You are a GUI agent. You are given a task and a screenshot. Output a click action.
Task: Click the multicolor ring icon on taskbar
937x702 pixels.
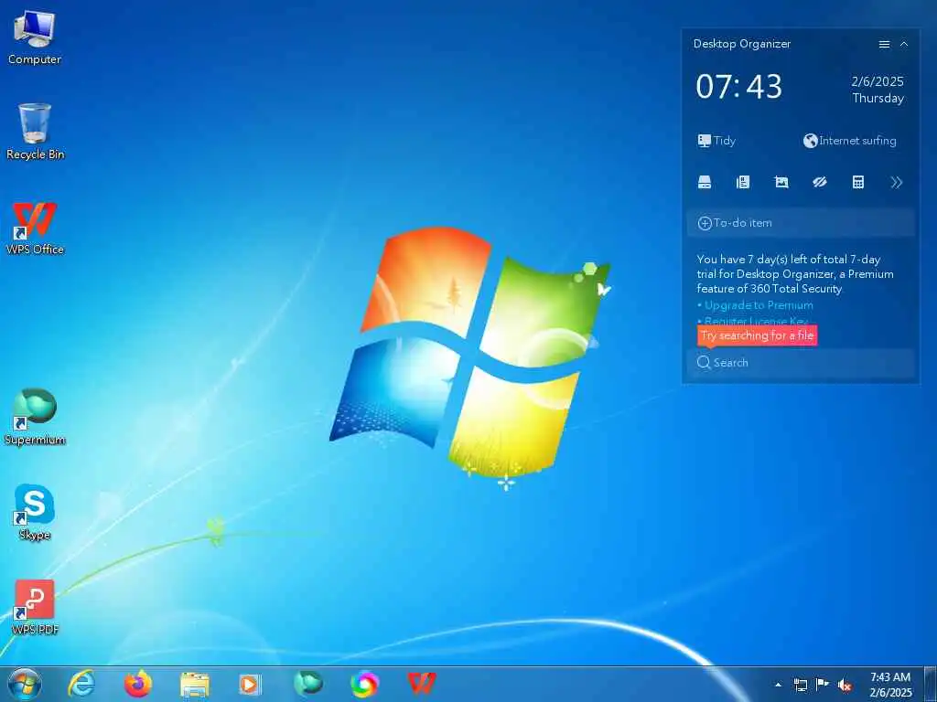click(364, 684)
